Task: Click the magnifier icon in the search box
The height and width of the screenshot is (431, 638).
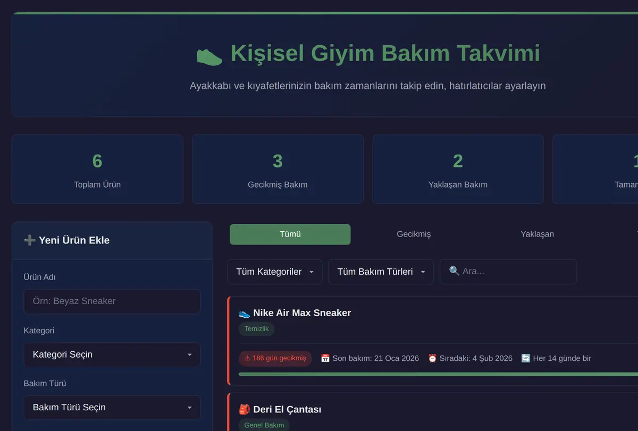Action: (454, 271)
